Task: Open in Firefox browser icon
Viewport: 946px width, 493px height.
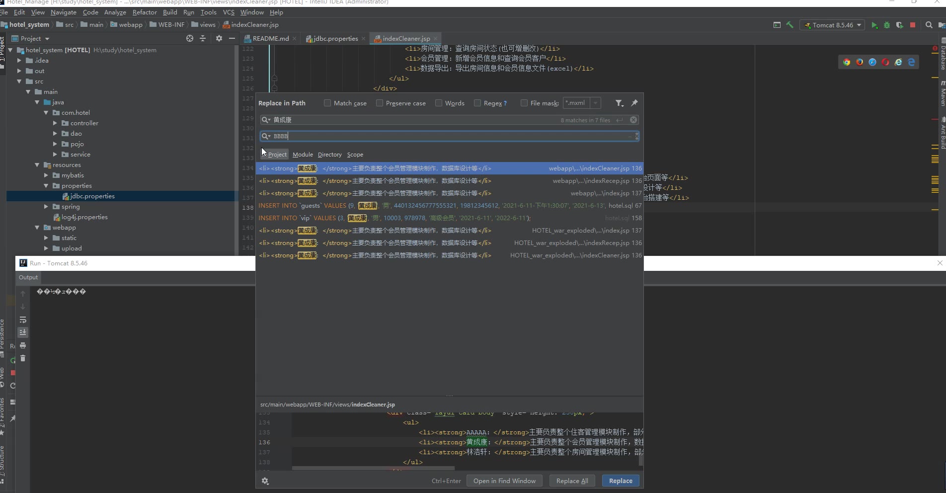Action: [x=860, y=62]
